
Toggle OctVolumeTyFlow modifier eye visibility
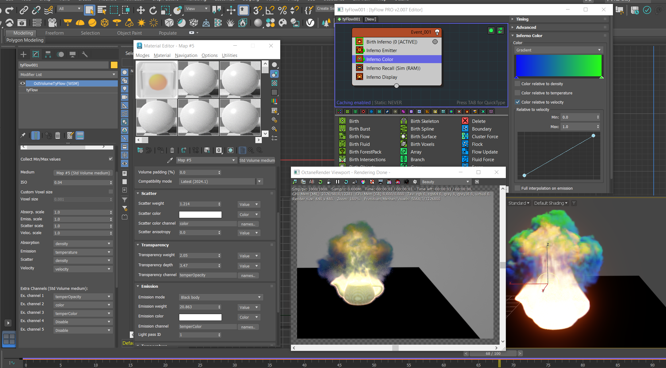click(x=23, y=83)
